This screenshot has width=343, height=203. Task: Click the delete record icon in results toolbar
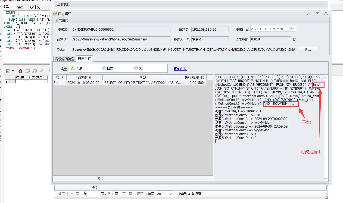click(x=35, y=71)
